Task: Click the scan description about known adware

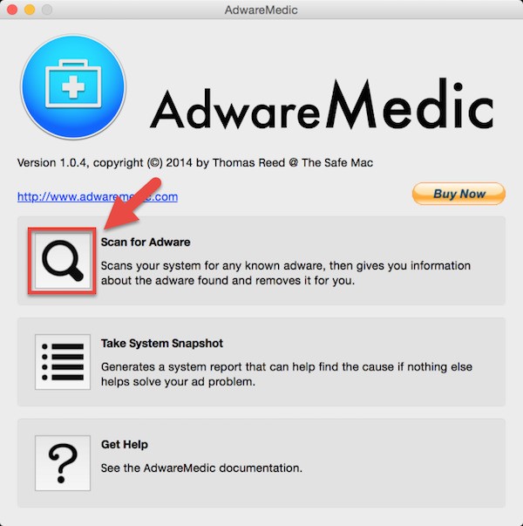Action: point(286,273)
